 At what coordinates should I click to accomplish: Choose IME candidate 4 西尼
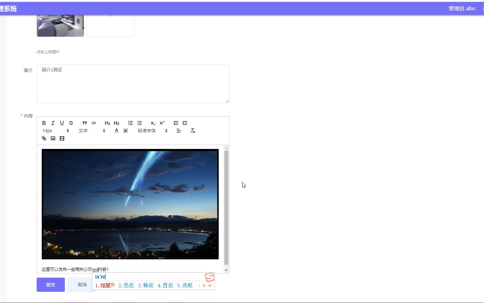pyautogui.click(x=165, y=285)
